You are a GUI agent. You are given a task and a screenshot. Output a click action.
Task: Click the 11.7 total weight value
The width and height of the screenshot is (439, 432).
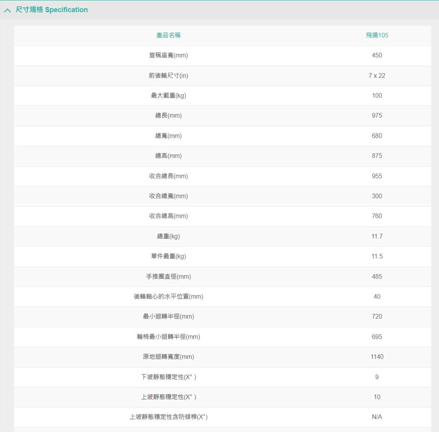point(377,237)
